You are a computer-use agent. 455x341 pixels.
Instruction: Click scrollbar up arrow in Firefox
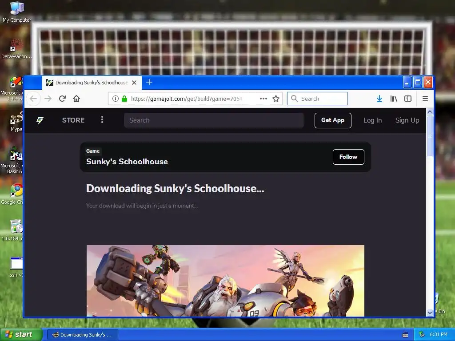(x=430, y=111)
